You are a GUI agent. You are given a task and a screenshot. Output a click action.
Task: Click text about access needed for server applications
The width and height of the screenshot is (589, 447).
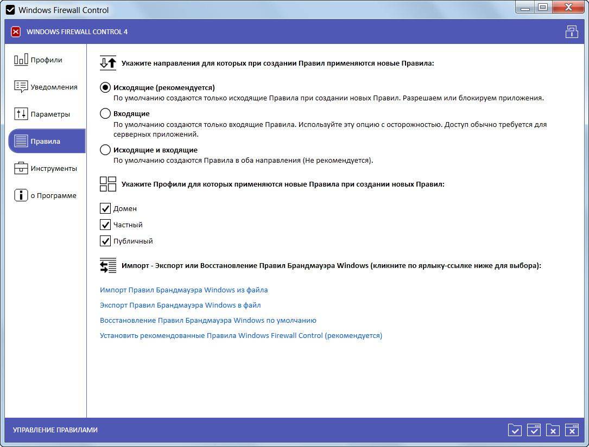tap(330, 130)
